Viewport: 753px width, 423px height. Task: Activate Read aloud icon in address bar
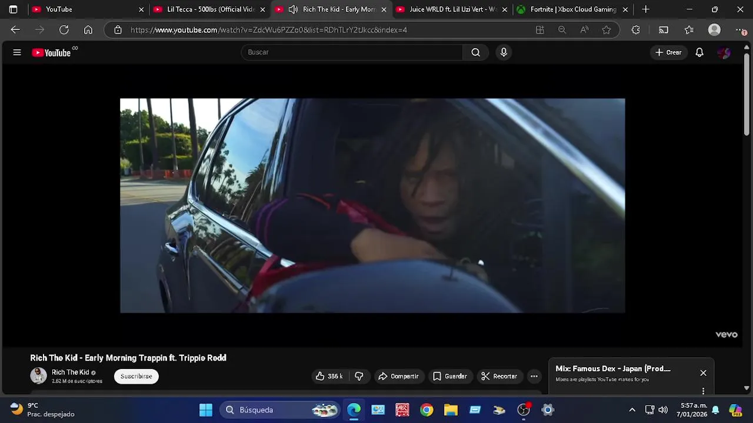(x=584, y=30)
